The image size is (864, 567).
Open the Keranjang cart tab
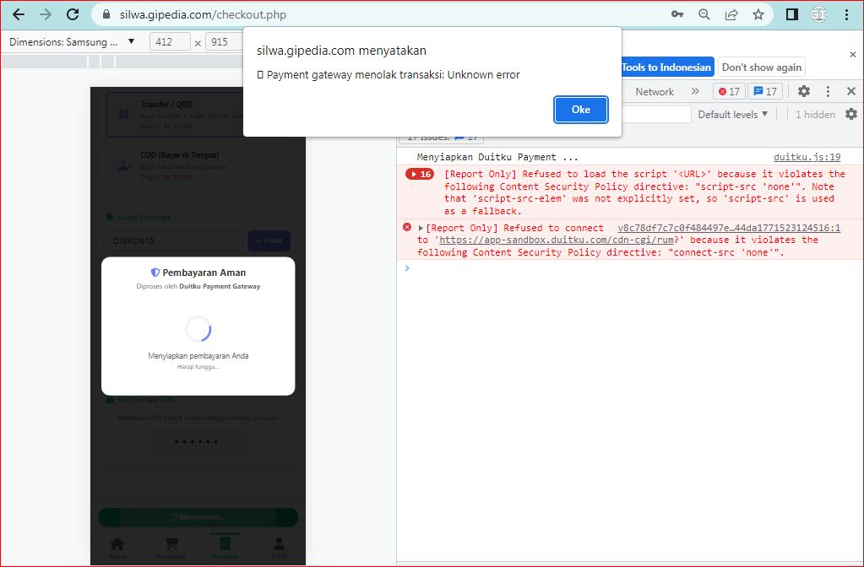coord(171,548)
